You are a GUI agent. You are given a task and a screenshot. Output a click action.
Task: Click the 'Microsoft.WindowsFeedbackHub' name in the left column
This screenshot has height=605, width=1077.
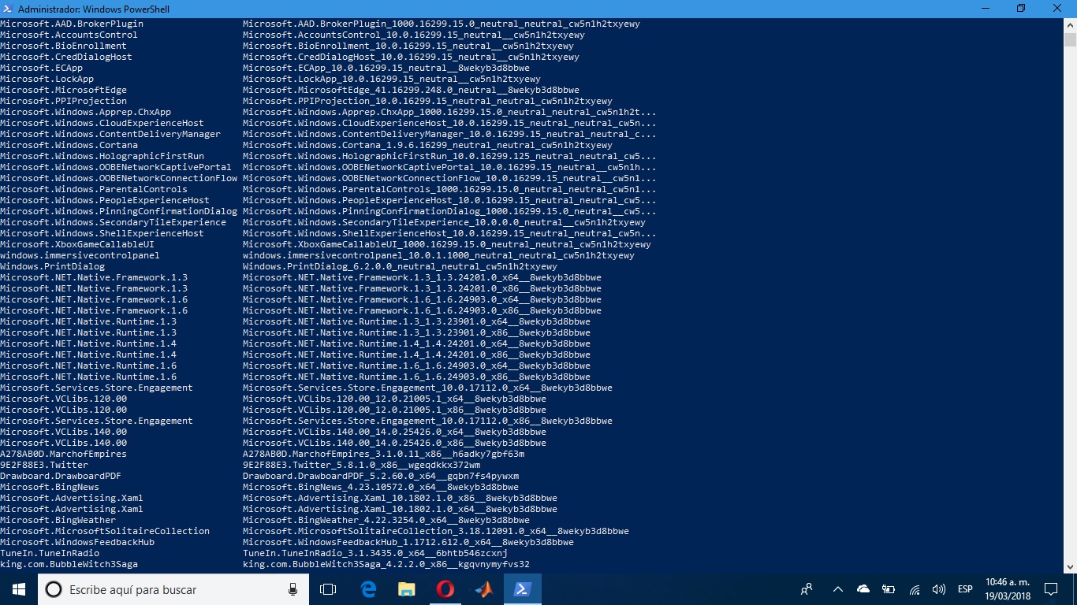(x=77, y=542)
